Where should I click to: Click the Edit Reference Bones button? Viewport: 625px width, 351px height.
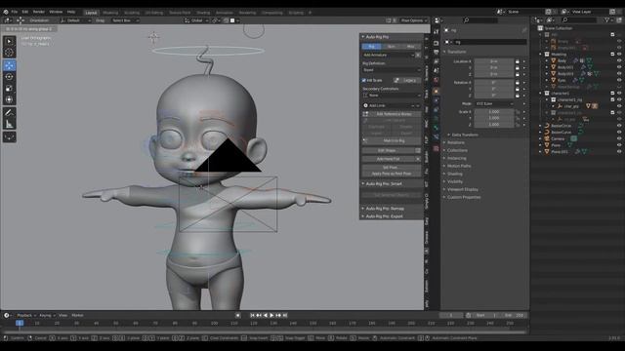392,114
